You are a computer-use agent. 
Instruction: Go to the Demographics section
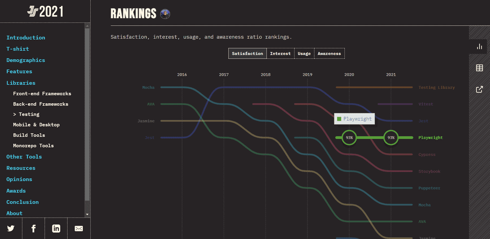[26, 60]
